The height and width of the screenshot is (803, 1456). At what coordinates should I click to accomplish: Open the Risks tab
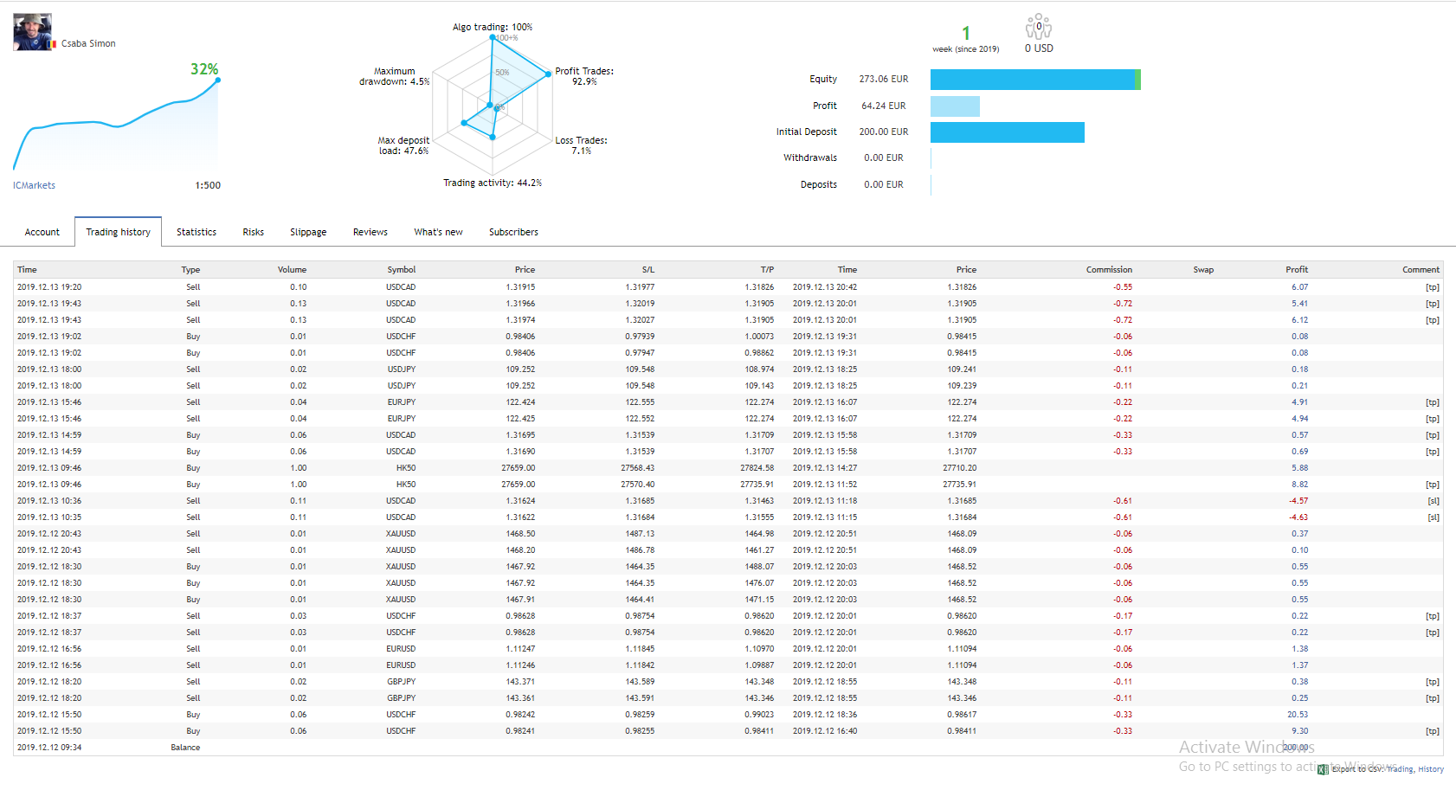(254, 232)
